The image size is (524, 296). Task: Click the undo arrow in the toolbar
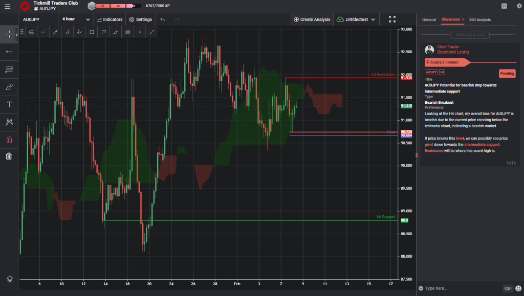pyautogui.click(x=162, y=19)
